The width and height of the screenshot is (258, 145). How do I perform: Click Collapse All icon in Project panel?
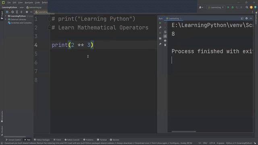coord(21,12)
